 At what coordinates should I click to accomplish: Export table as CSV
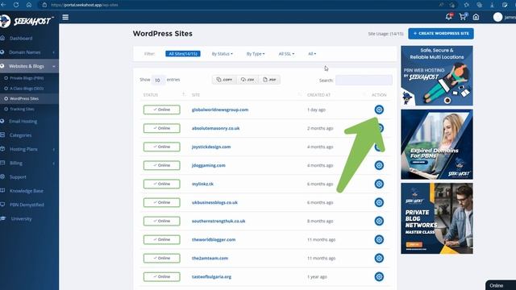[248, 80]
